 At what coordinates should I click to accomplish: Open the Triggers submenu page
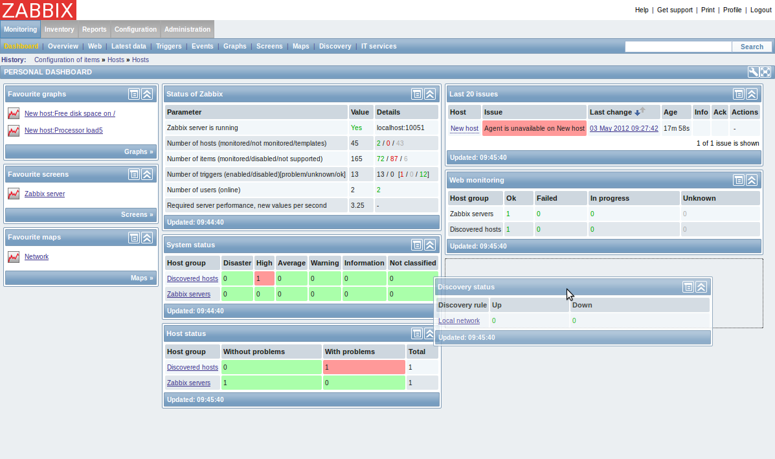[168, 47]
